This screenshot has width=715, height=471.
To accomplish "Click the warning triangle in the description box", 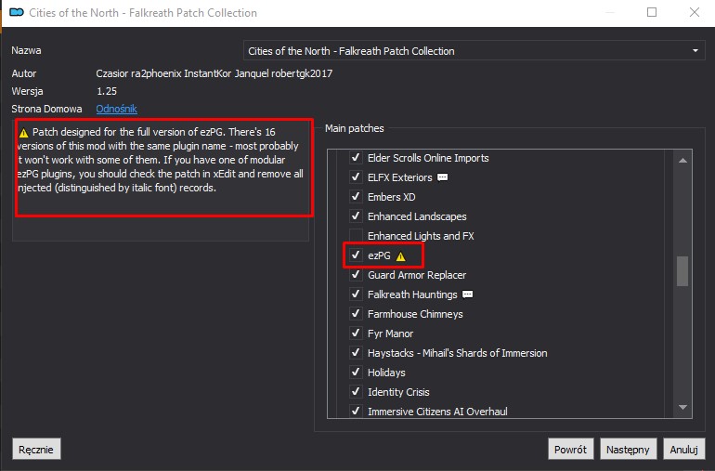I will click(x=24, y=133).
